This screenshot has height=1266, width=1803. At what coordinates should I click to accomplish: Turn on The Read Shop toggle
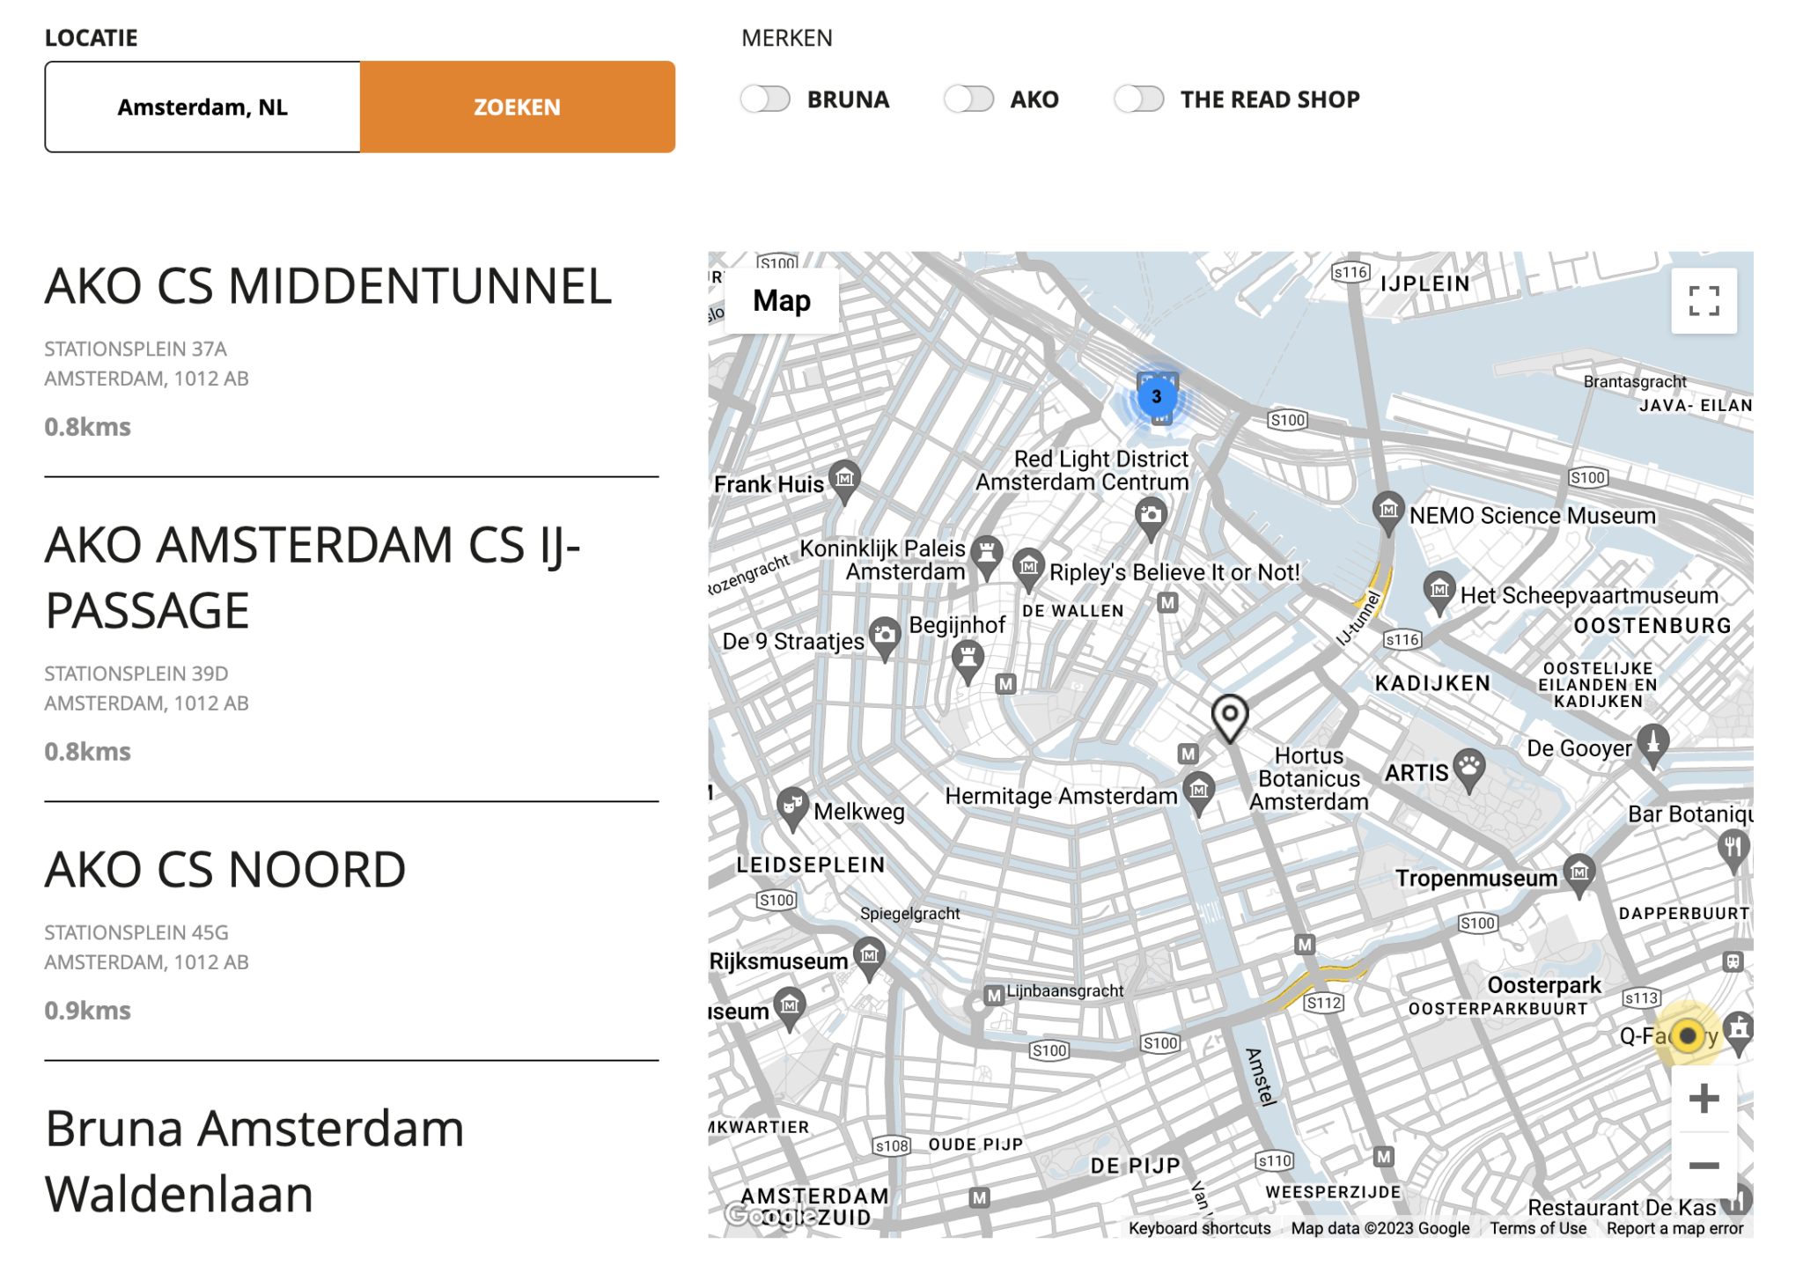click(1138, 99)
